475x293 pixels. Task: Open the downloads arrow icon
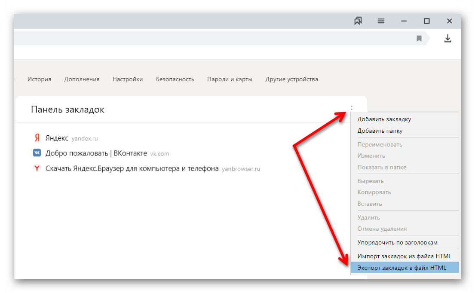(x=447, y=39)
